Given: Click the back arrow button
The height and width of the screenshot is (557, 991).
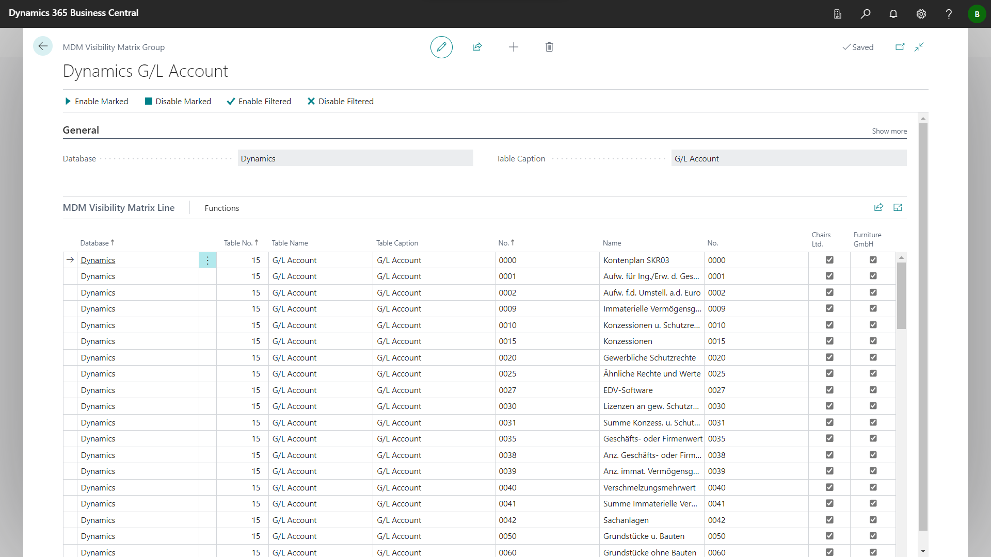Looking at the screenshot, I should (x=43, y=46).
